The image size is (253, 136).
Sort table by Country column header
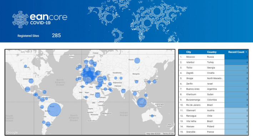click(212, 52)
